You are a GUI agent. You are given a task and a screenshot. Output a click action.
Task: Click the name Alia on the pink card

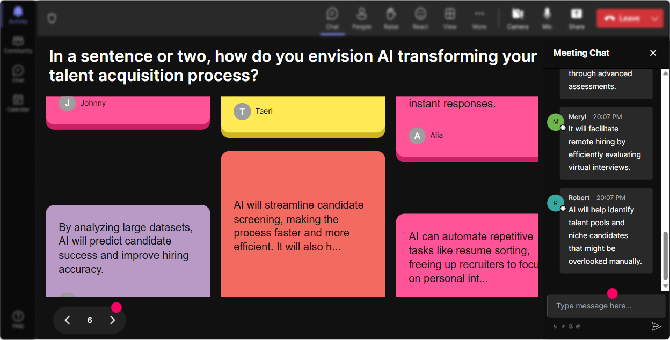[x=437, y=135]
